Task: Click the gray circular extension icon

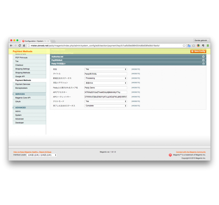Action: coord(194,46)
